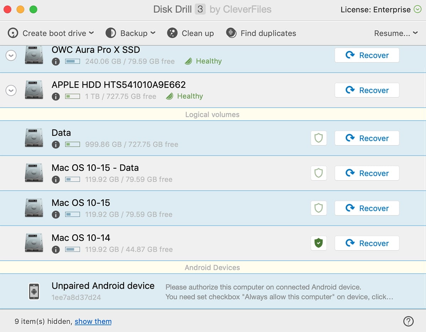Viewport: 426px width, 332px height.
Task: Click the 9 item(s) hidden status text
Action: [x=44, y=321]
